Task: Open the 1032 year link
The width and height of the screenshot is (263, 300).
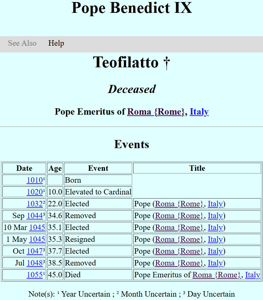Action: [34, 204]
